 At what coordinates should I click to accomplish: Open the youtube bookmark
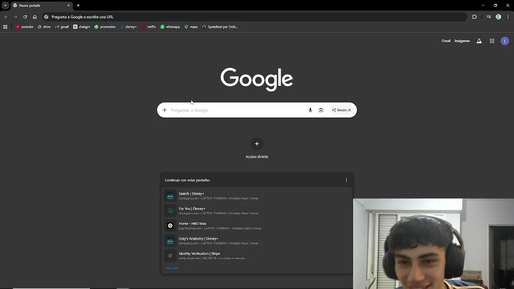pyautogui.click(x=24, y=27)
